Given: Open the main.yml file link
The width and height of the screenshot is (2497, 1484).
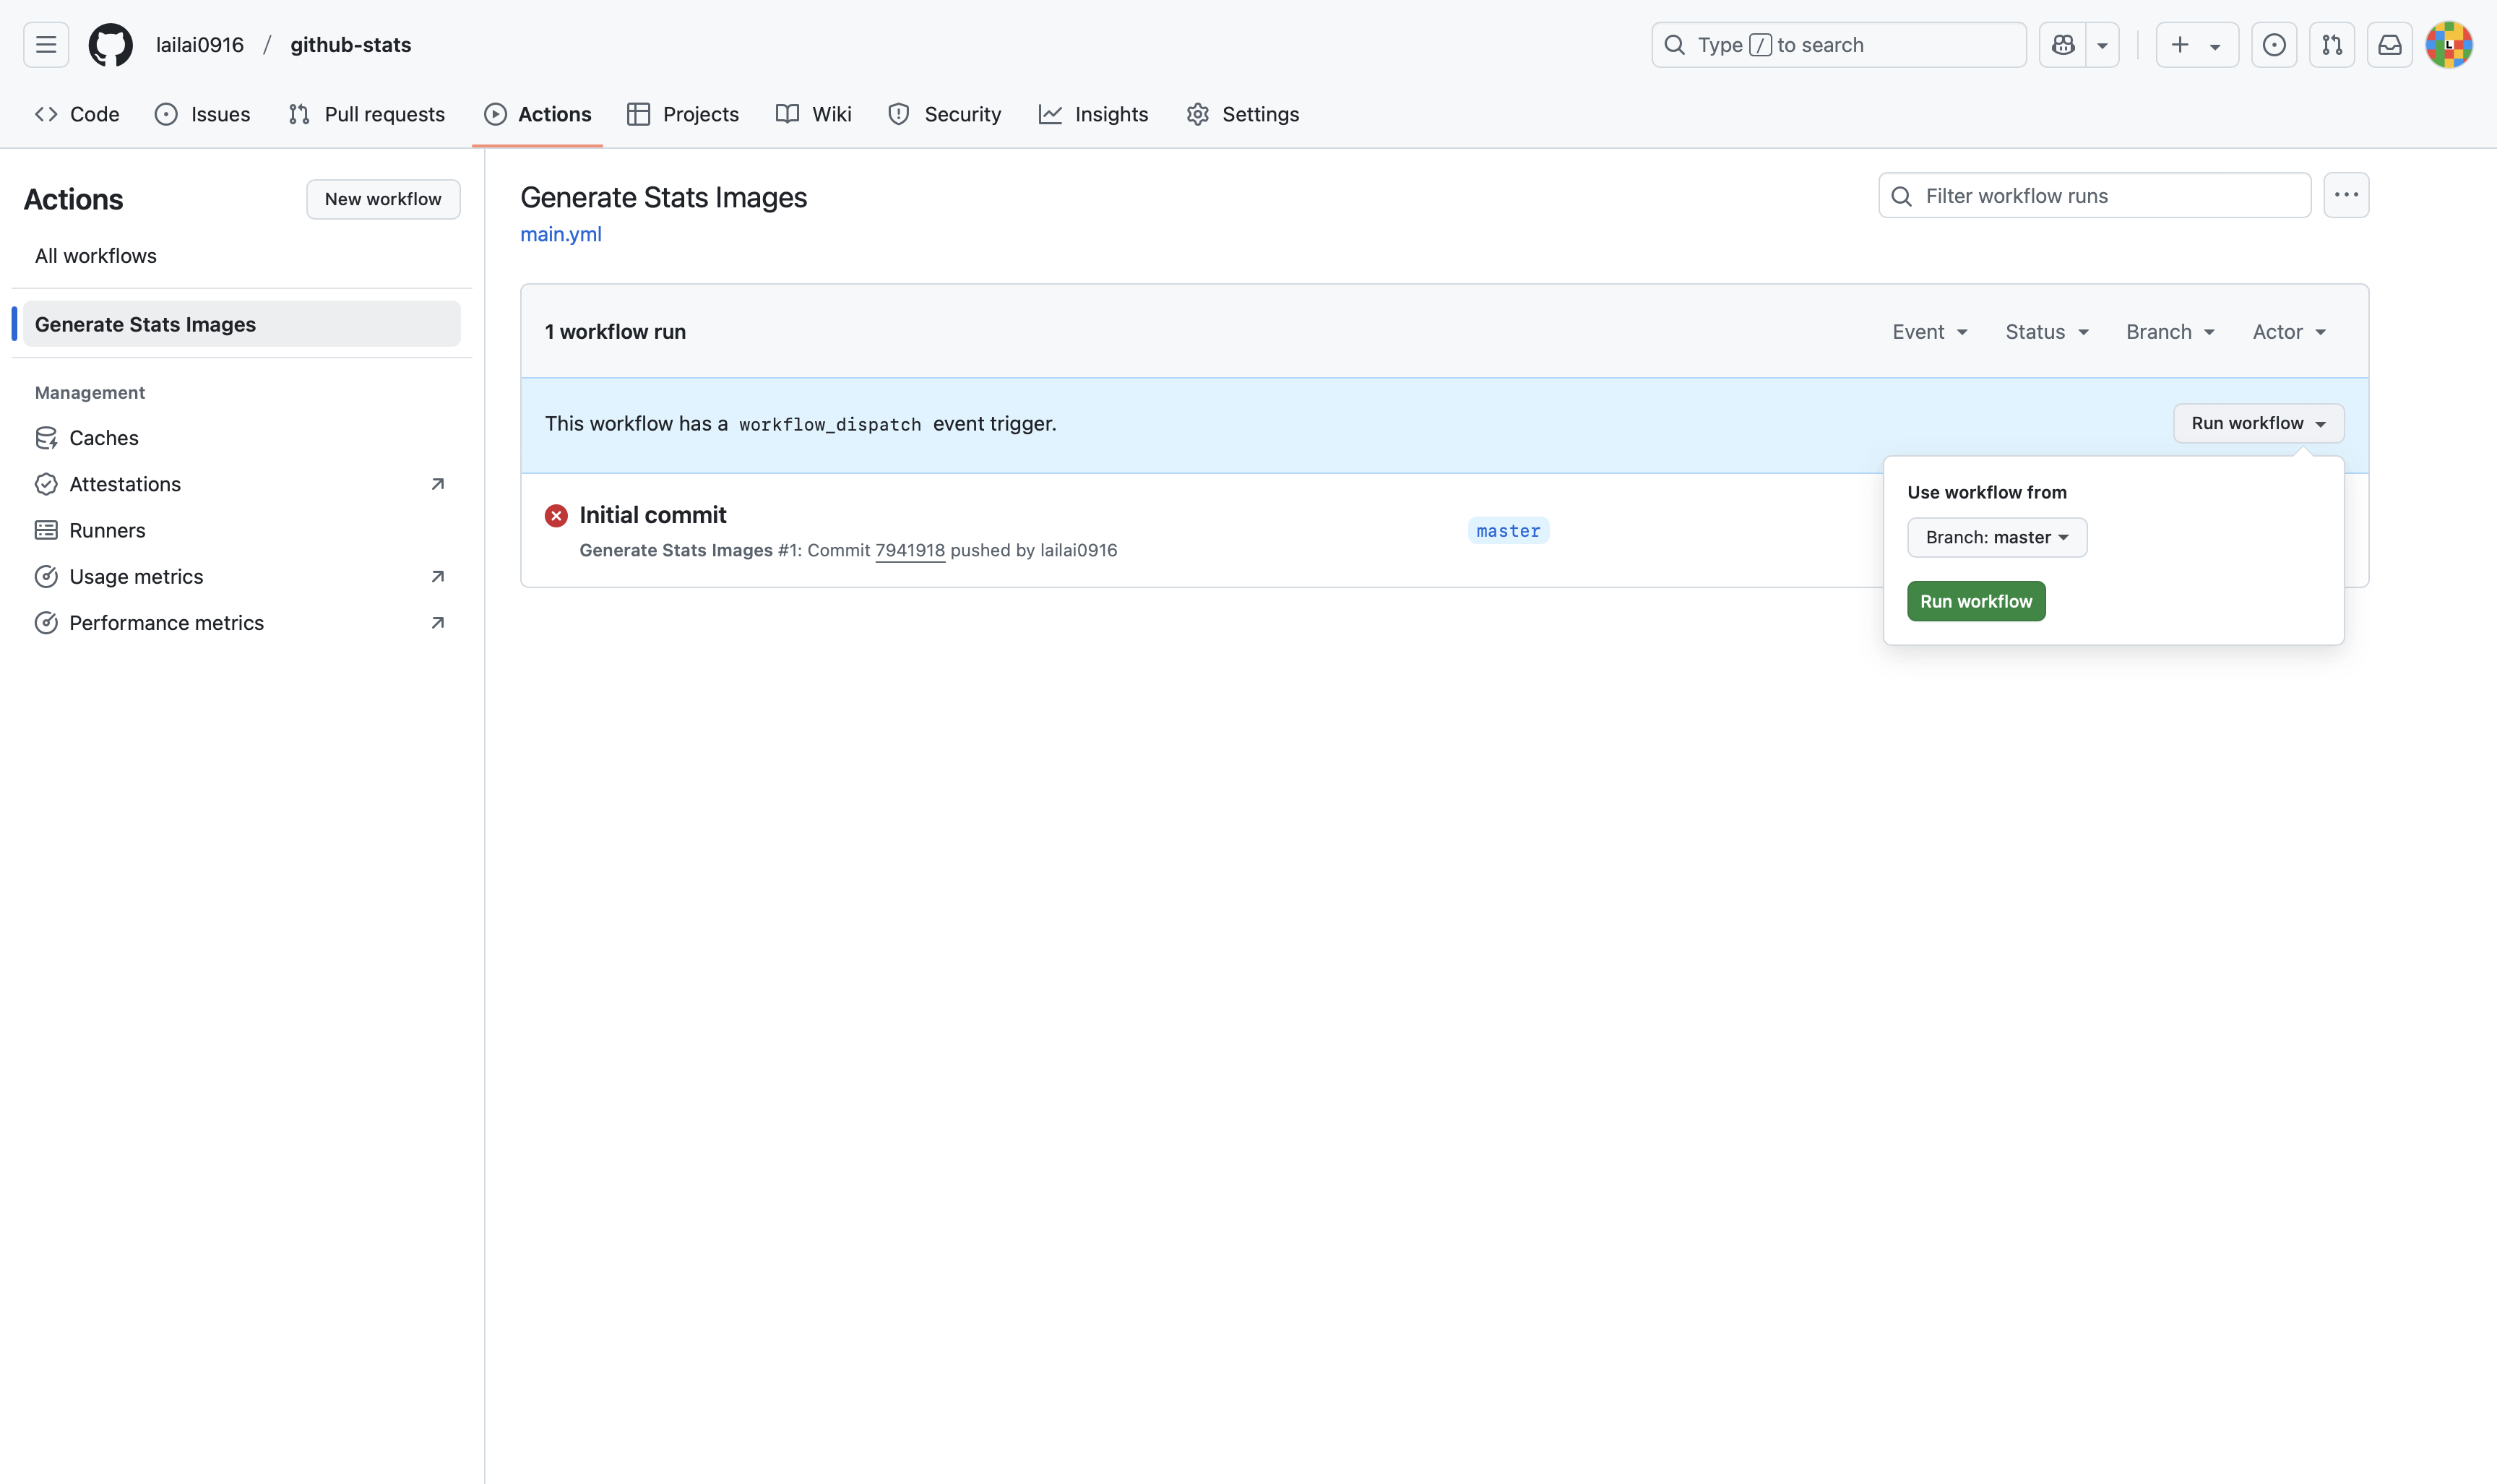Looking at the screenshot, I should [x=560, y=234].
